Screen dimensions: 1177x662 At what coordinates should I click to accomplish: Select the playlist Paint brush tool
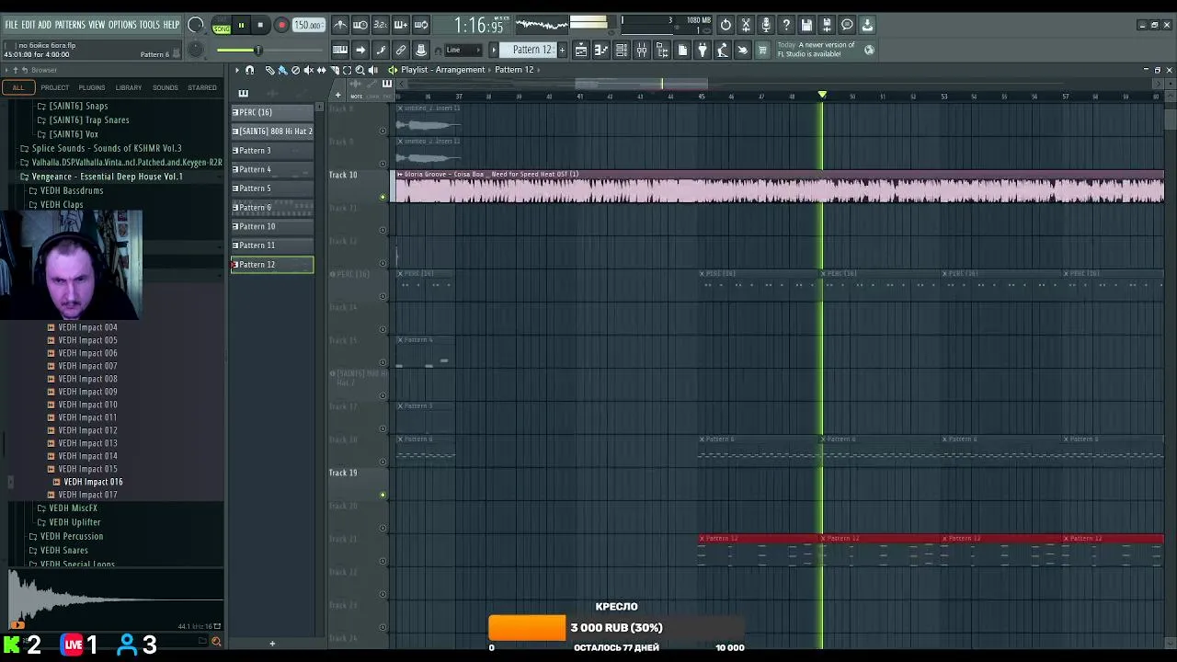click(282, 70)
